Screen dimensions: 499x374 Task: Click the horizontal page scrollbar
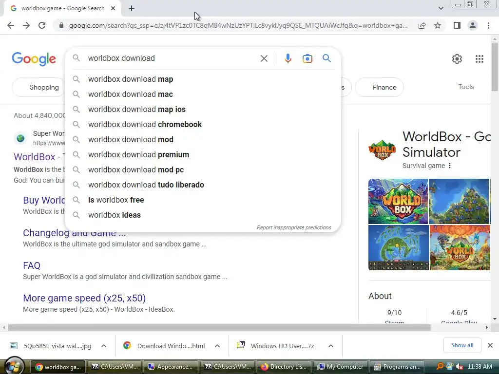point(219,328)
